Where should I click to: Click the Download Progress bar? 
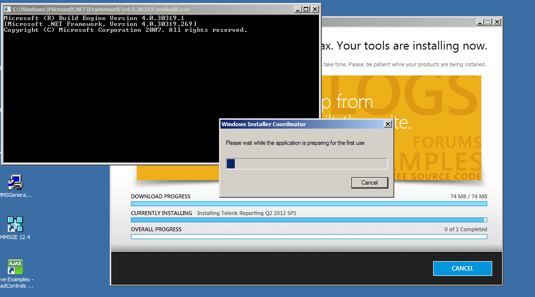click(309, 204)
